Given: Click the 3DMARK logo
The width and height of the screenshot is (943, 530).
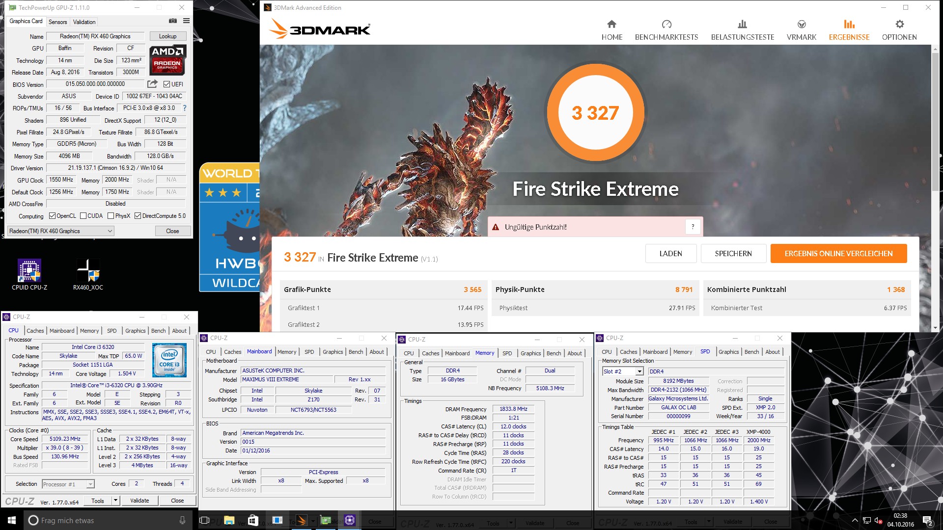Looking at the screenshot, I should [319, 28].
